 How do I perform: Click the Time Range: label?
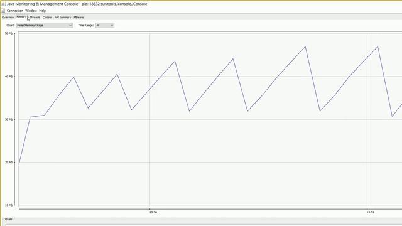pos(85,25)
